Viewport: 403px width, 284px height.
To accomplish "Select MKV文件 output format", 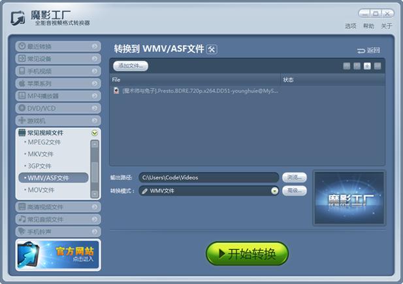I will point(40,154).
